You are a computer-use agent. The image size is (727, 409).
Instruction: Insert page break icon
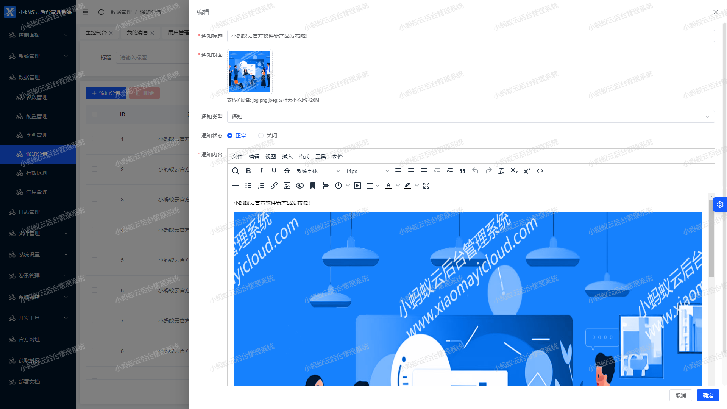click(x=326, y=186)
